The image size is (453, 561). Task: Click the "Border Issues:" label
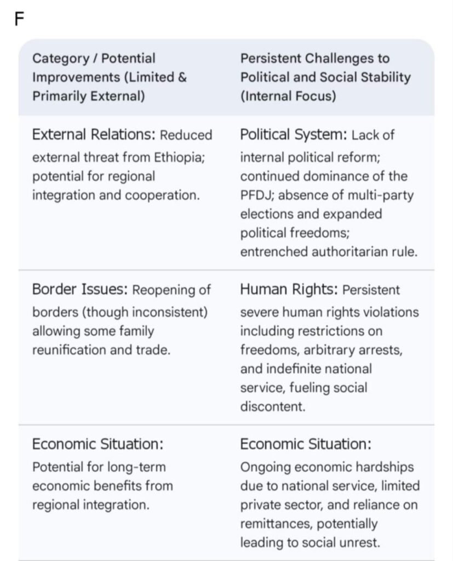coord(80,289)
